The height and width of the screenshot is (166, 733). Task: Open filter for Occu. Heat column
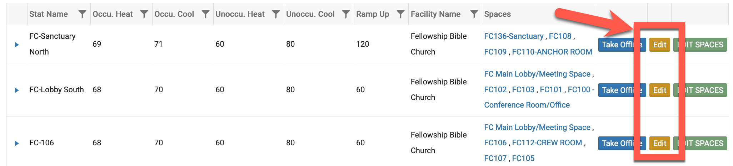tap(144, 14)
